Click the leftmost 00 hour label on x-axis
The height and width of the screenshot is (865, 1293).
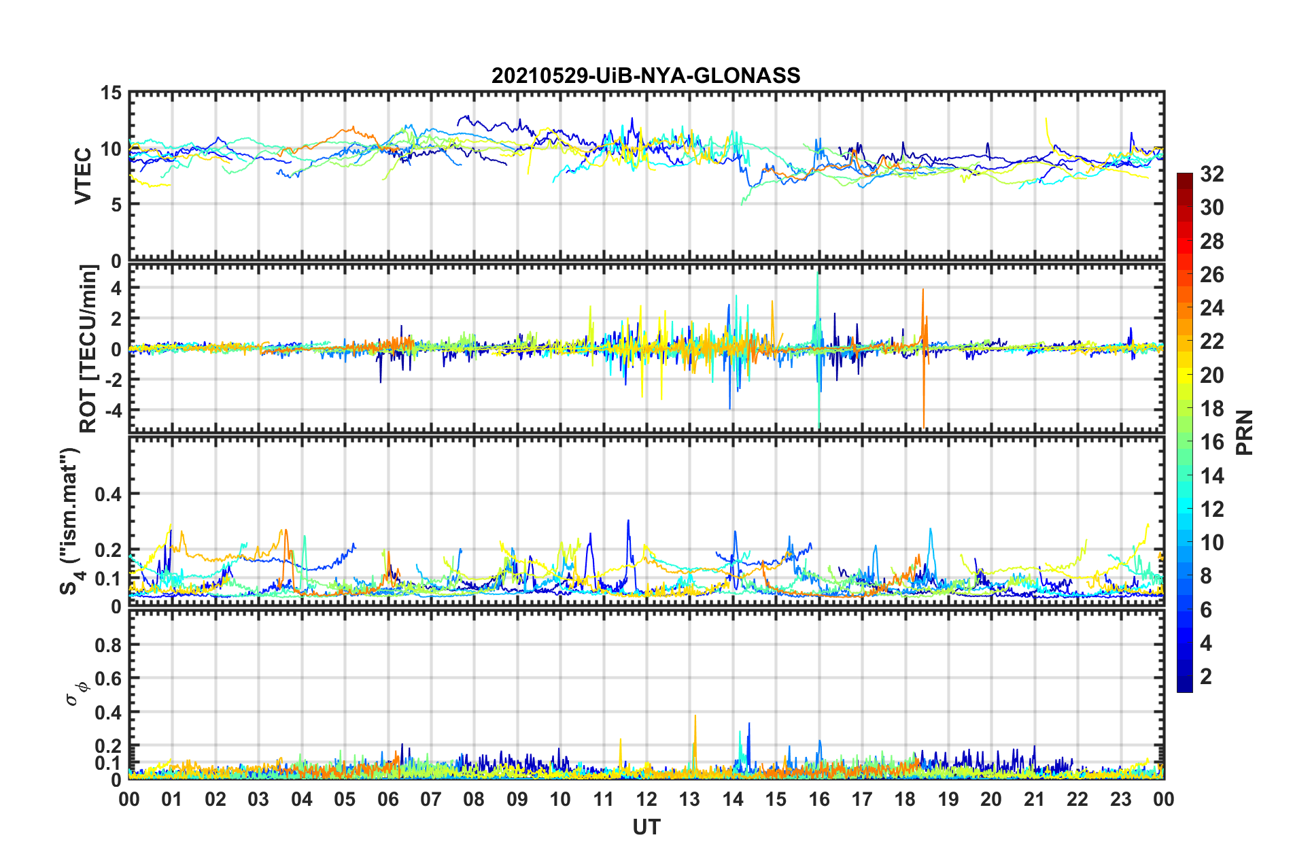(x=129, y=799)
